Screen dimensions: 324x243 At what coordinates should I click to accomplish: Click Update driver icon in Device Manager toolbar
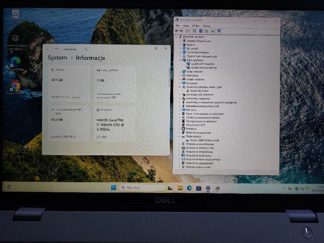tap(212, 31)
